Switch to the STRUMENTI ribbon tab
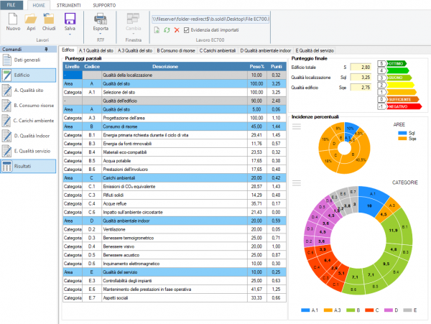The height and width of the screenshot is (324, 431). 69,5
